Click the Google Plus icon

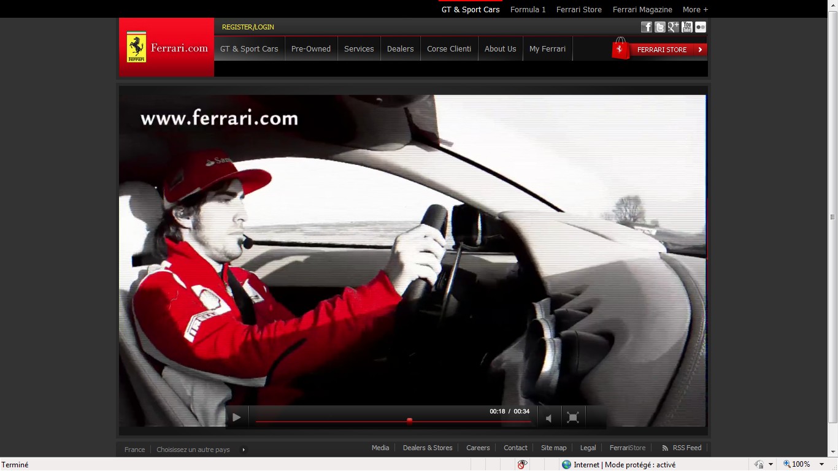(x=673, y=27)
